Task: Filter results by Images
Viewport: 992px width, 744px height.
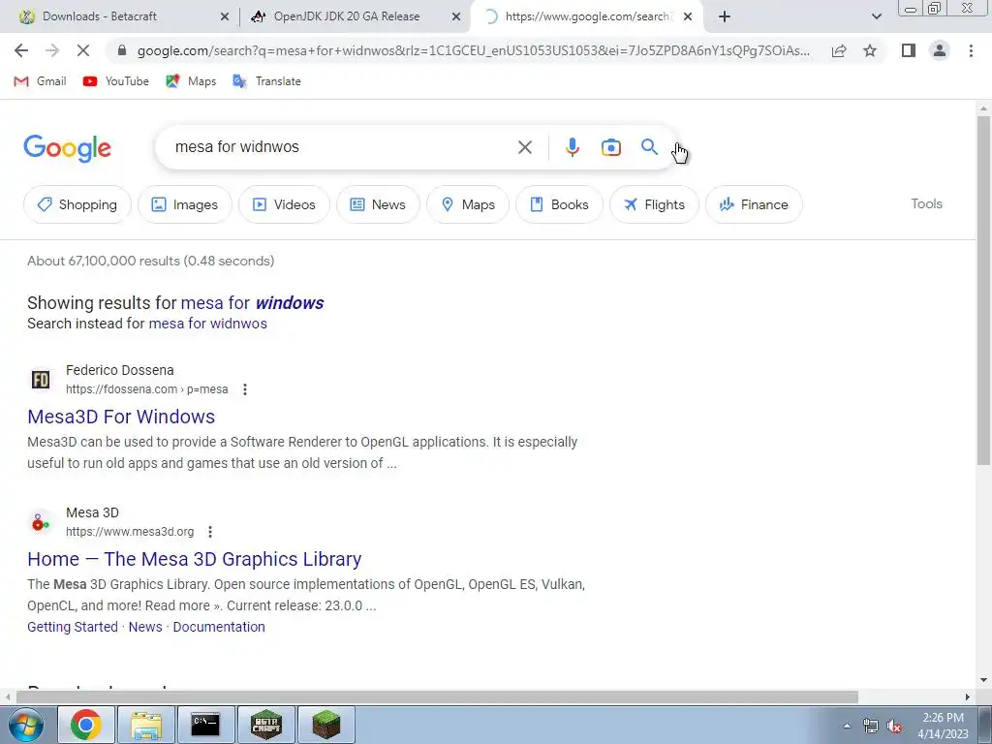Action: [x=185, y=204]
